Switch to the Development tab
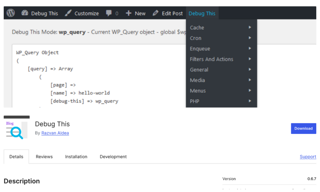320x192 pixels. point(113,156)
